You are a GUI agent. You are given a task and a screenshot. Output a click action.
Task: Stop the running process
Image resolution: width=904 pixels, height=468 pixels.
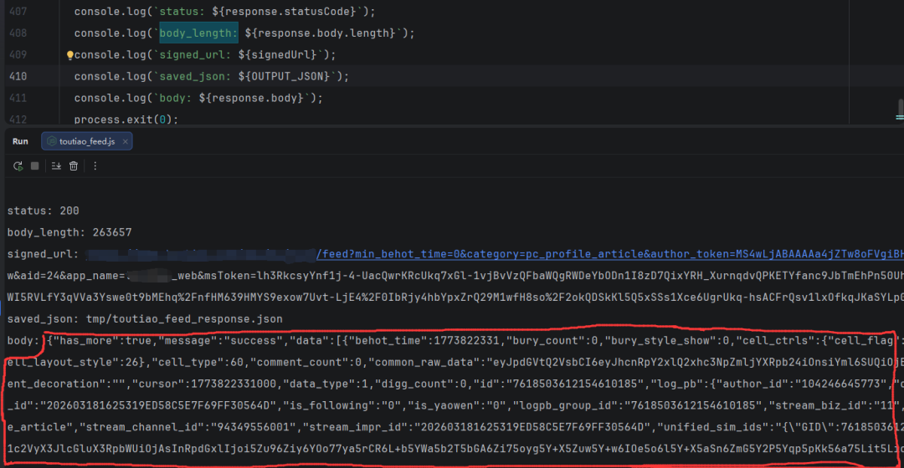[34, 165]
